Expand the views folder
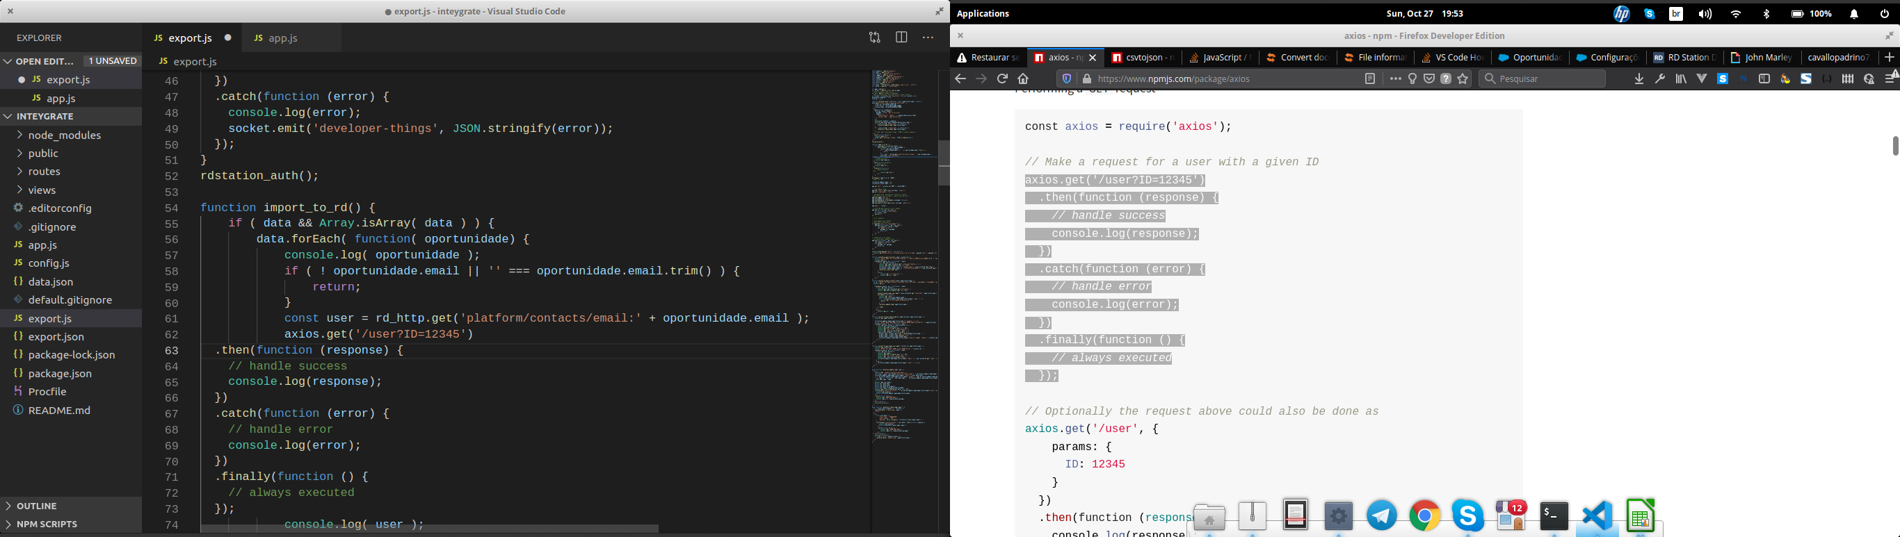This screenshot has width=1900, height=537. 42,190
